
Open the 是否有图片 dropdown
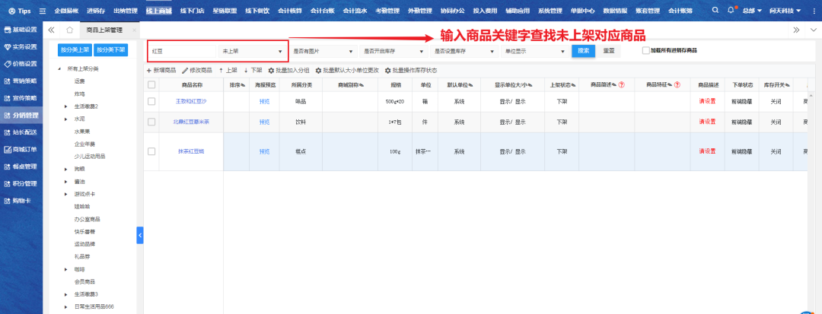click(323, 51)
